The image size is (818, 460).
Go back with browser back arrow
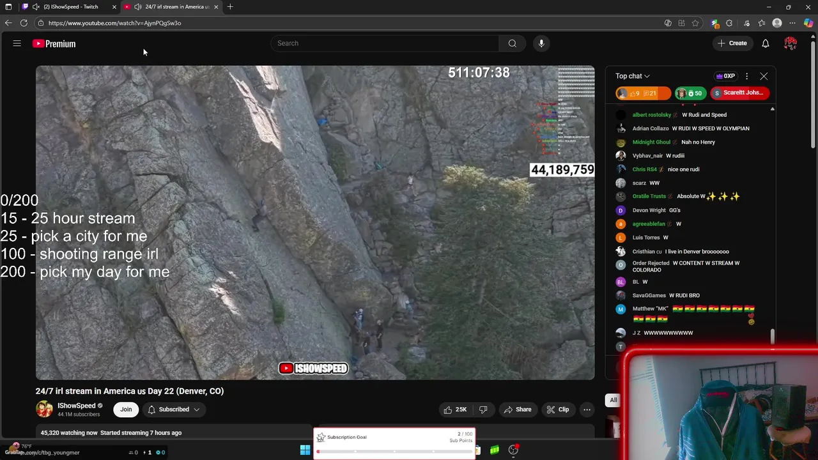(x=8, y=23)
